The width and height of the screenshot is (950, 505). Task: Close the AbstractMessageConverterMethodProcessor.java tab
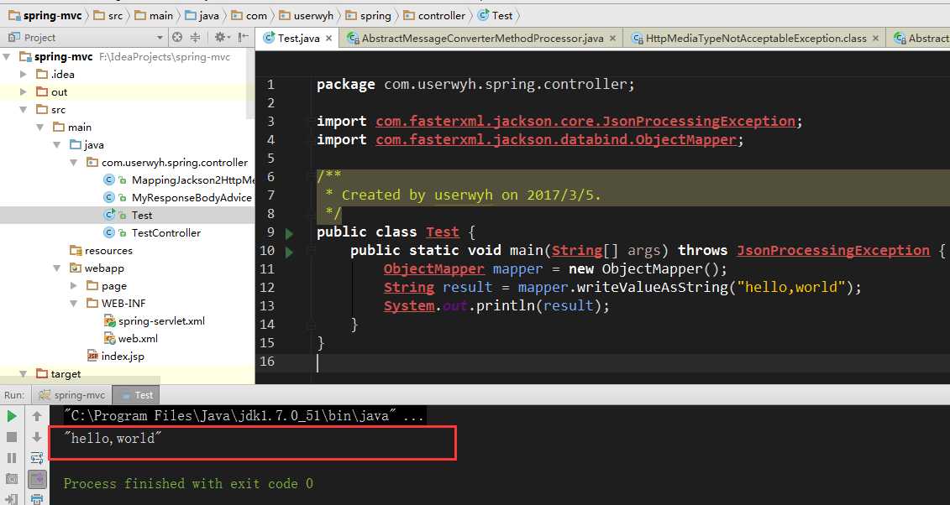point(612,38)
